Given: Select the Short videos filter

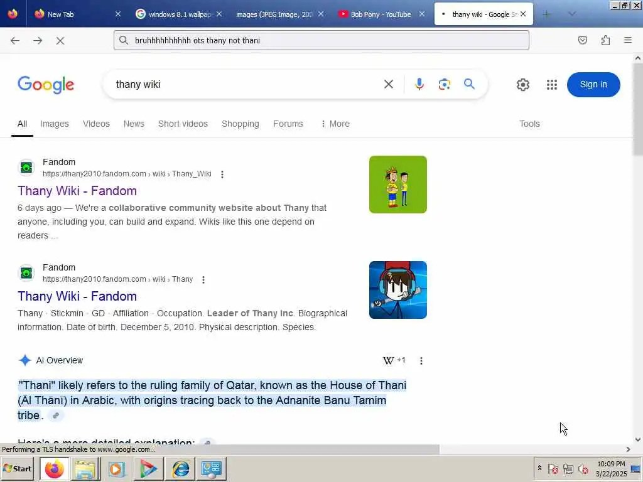Looking at the screenshot, I should point(183,124).
